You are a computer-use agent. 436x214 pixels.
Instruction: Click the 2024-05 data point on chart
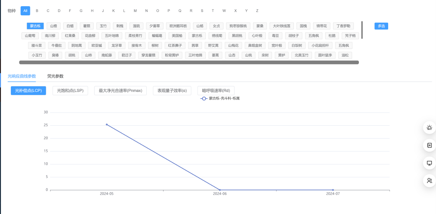click(x=107, y=124)
